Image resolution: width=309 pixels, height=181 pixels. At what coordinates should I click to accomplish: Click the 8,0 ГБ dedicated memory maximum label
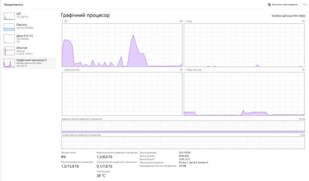302,119
